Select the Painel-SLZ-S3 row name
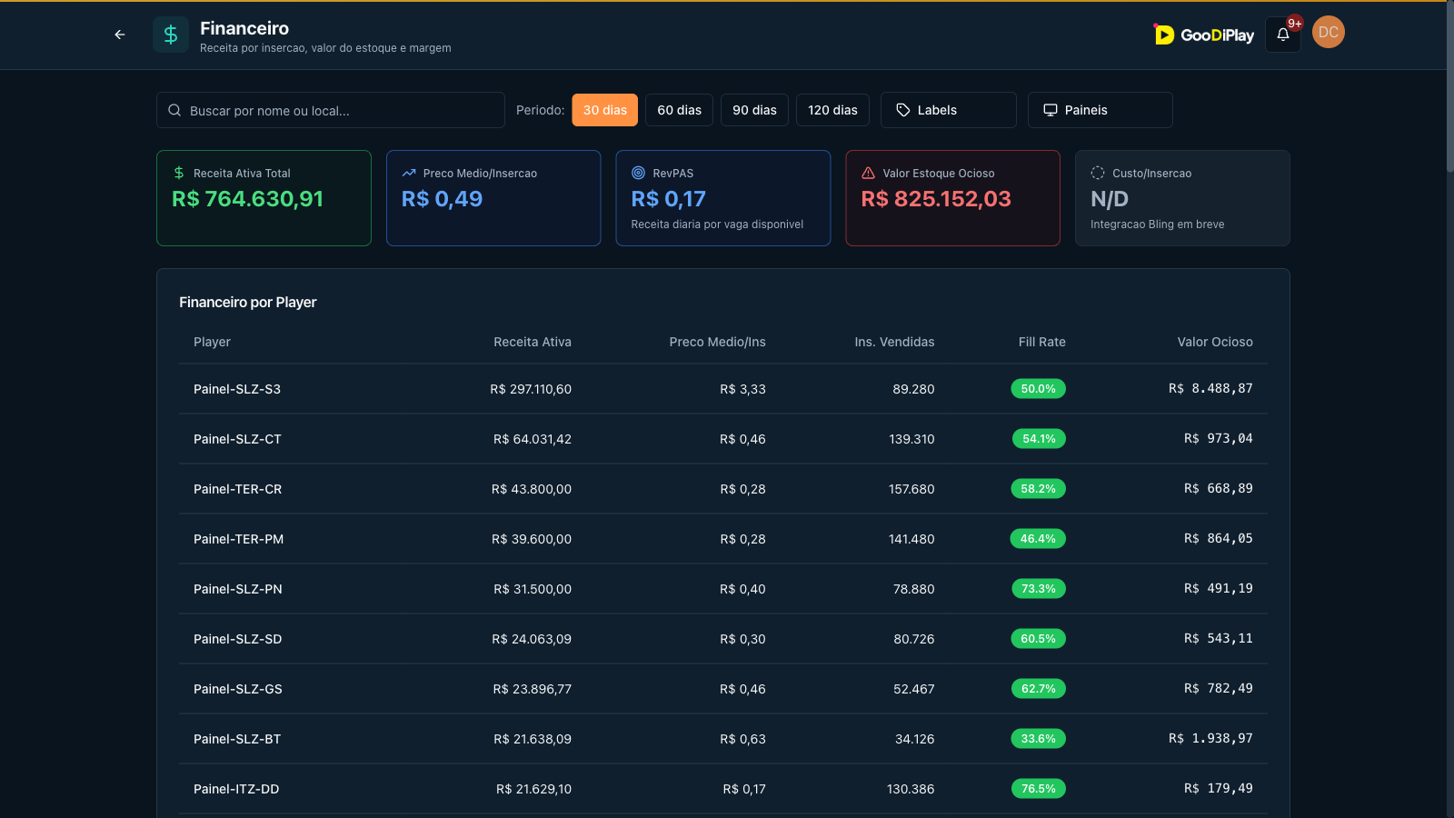 click(237, 389)
